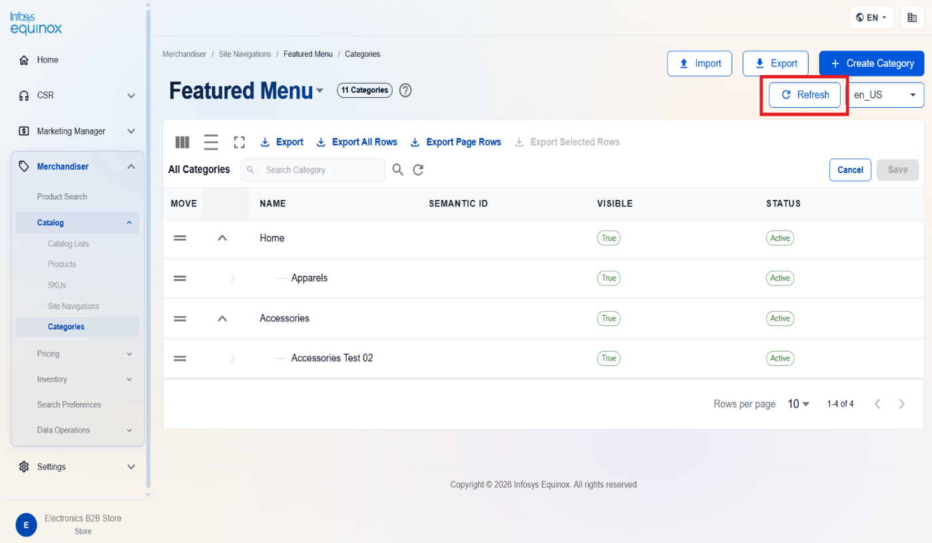The width and height of the screenshot is (932, 543).
Task: Expand the Settings sidebar menu
Action: tap(131, 467)
